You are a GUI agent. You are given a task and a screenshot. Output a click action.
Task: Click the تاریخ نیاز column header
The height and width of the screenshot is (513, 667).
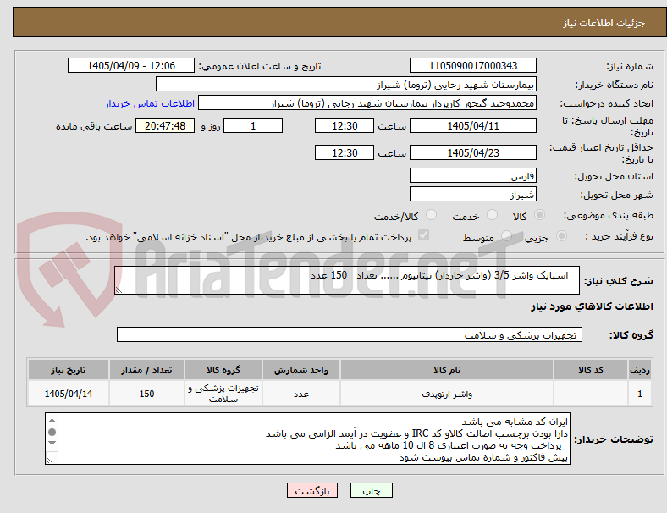point(68,370)
